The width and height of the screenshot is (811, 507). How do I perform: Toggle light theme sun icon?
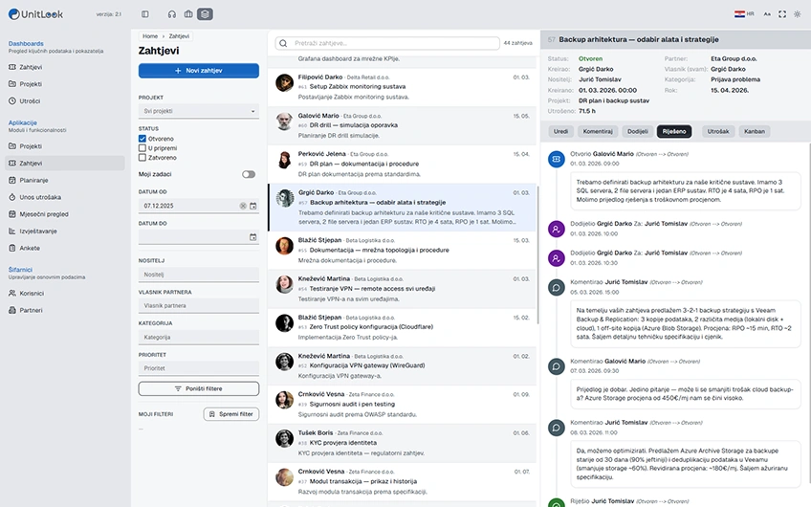click(797, 14)
